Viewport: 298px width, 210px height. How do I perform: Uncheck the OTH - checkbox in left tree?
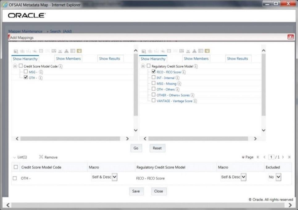pos(26,77)
